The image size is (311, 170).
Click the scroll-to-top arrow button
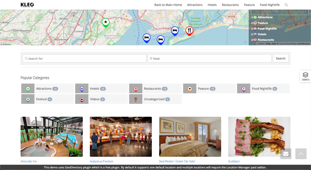pyautogui.click(x=301, y=154)
